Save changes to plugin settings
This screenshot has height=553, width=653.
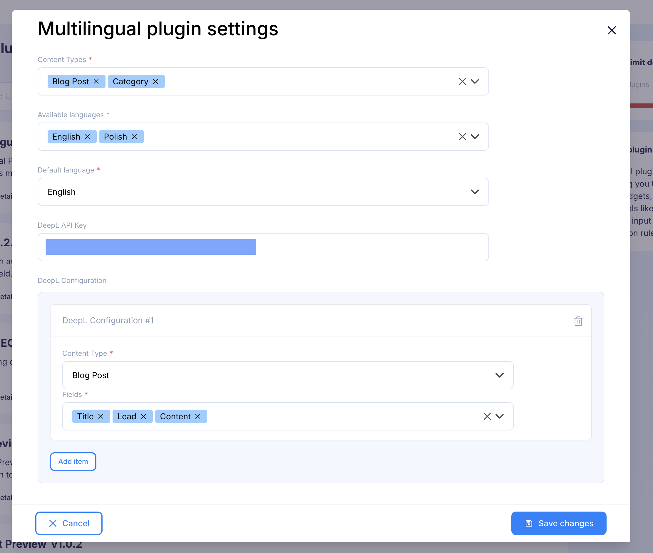click(559, 523)
